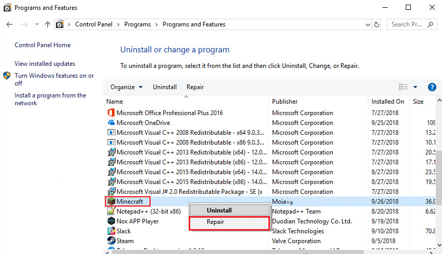Sort by the Installed On column header

tap(389, 102)
